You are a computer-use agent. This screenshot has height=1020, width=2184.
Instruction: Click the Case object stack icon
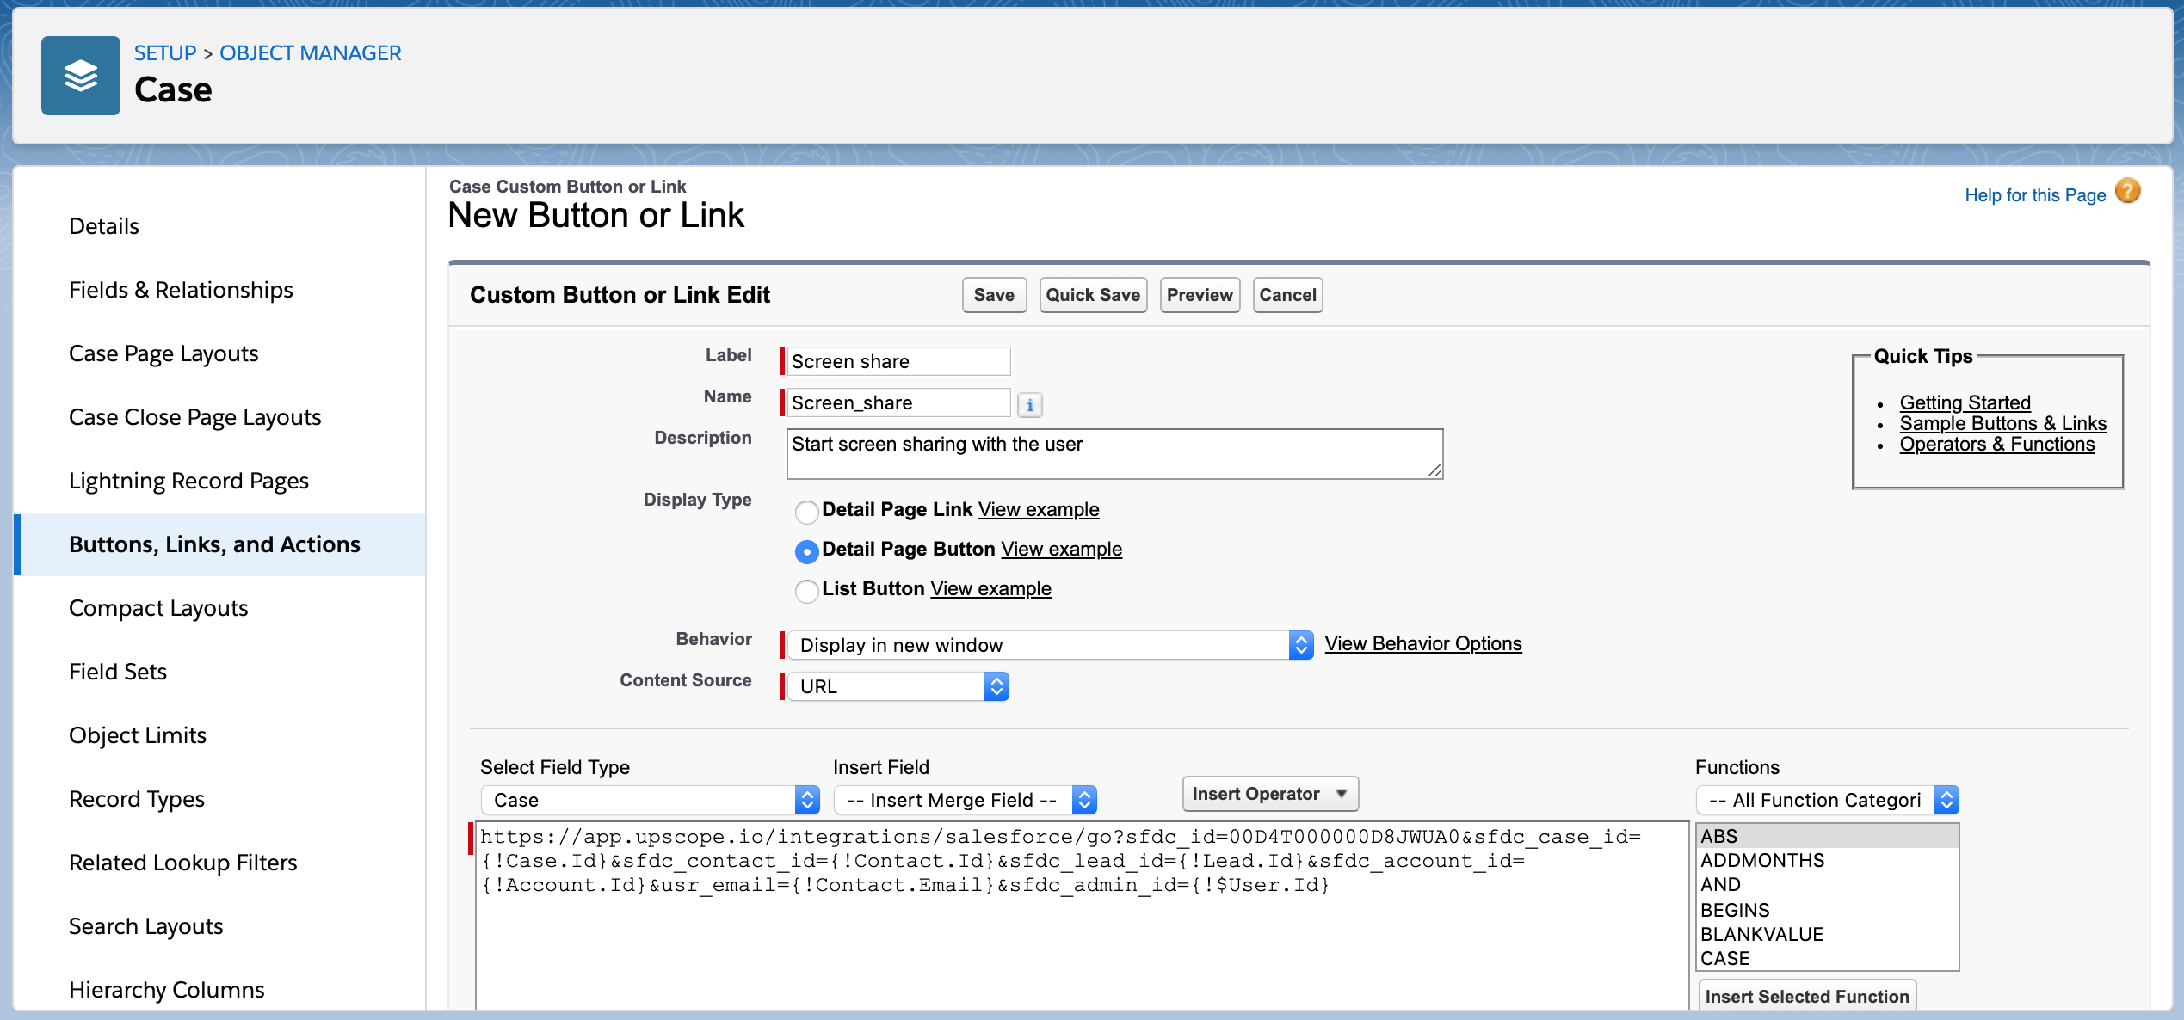[80, 76]
